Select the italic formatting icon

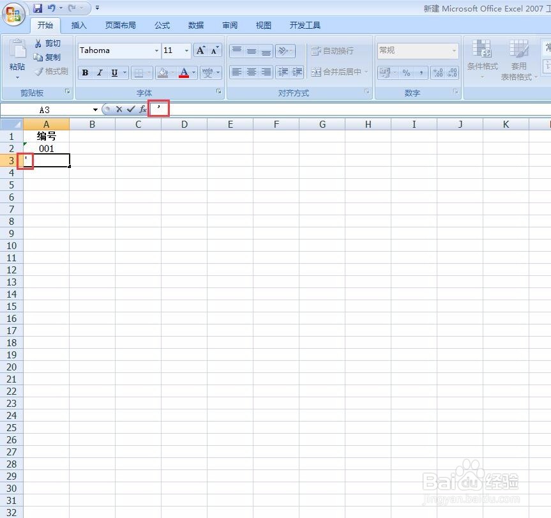coord(99,72)
